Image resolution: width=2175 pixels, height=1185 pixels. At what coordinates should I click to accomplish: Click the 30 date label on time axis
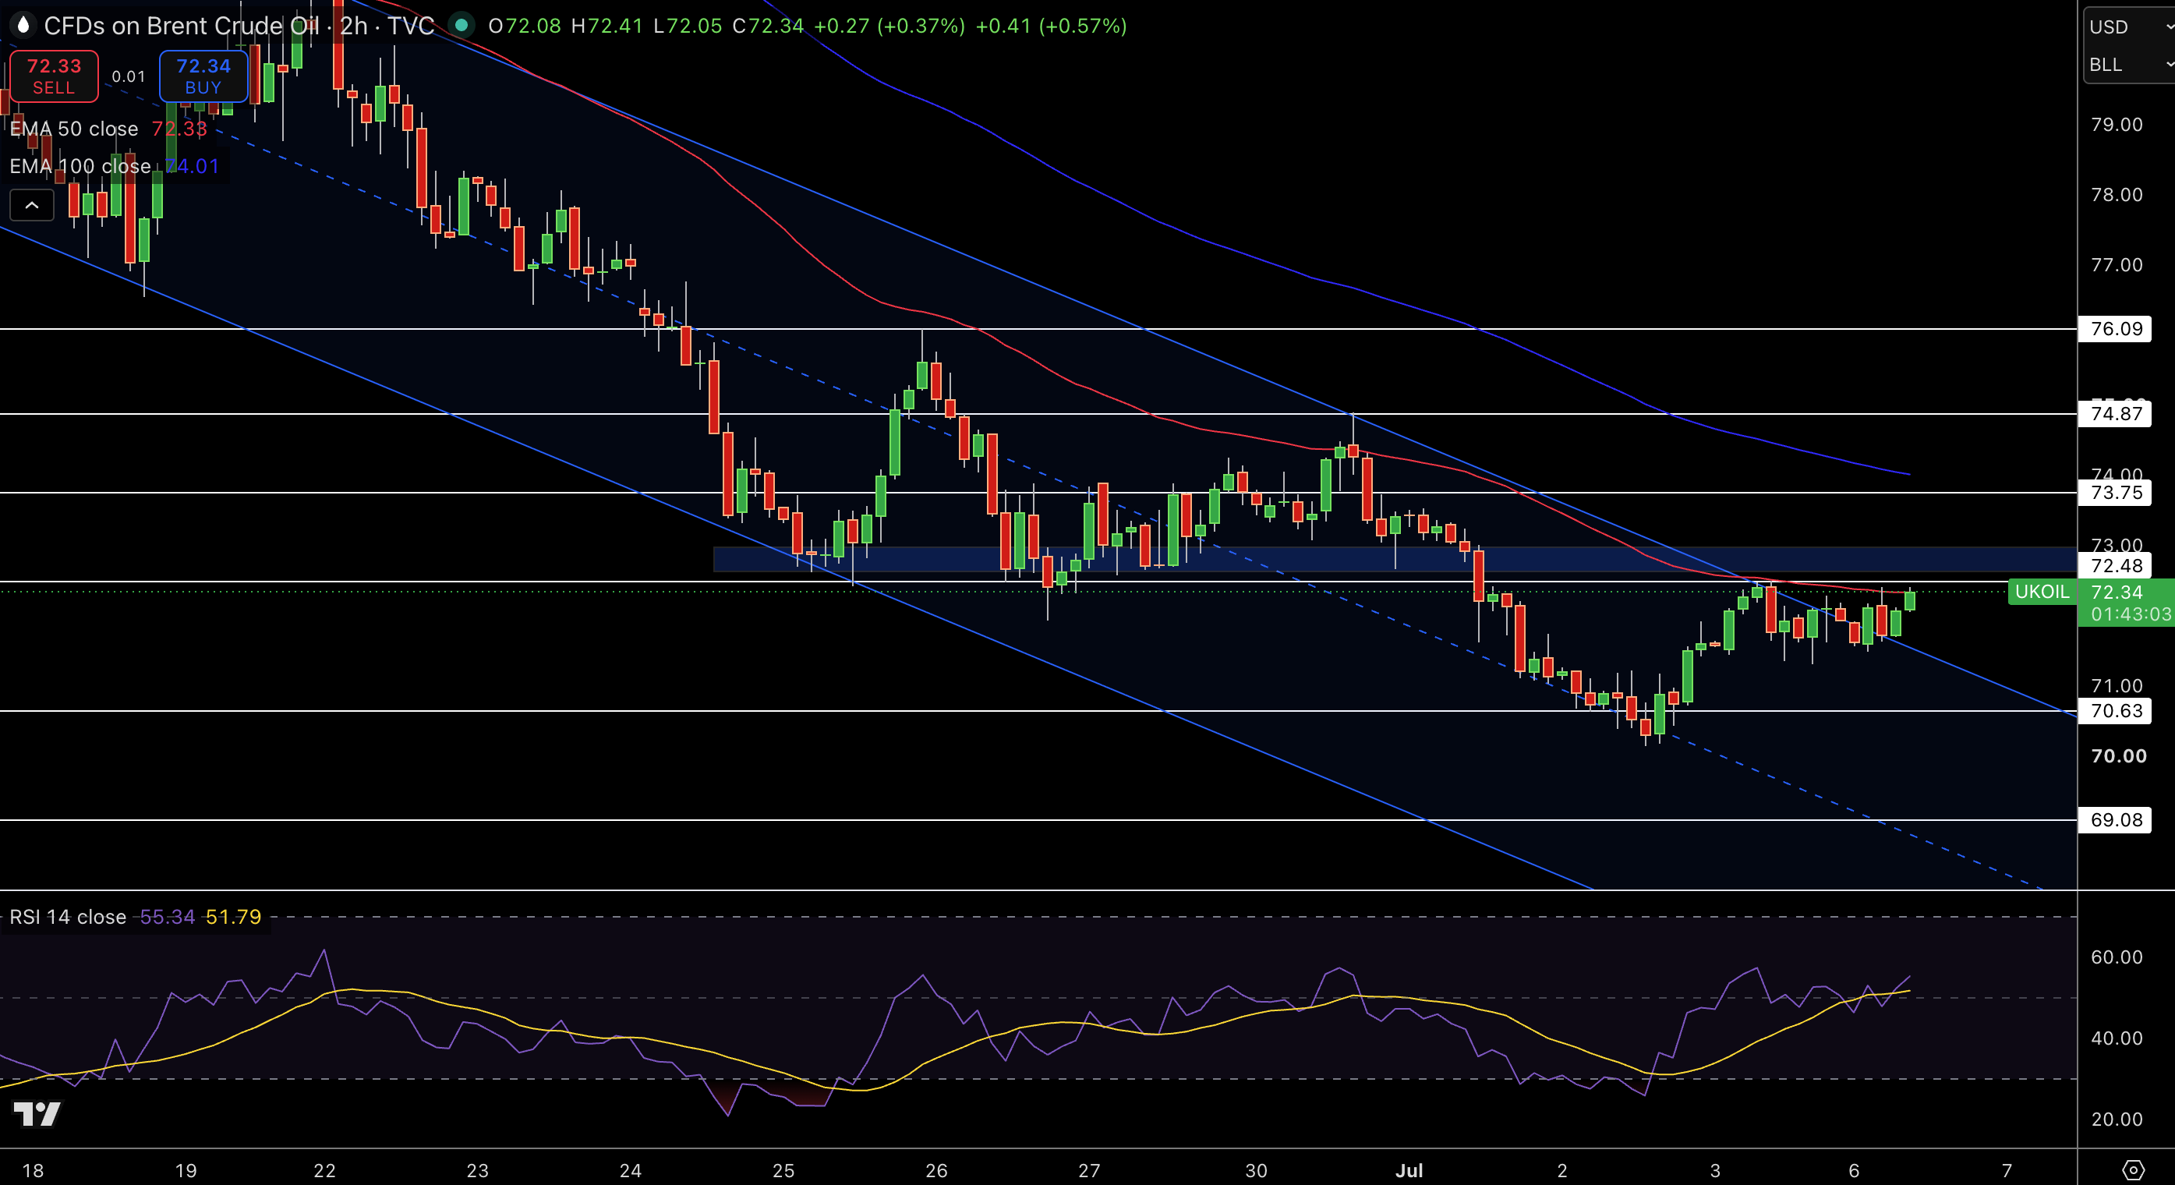point(1257,1171)
